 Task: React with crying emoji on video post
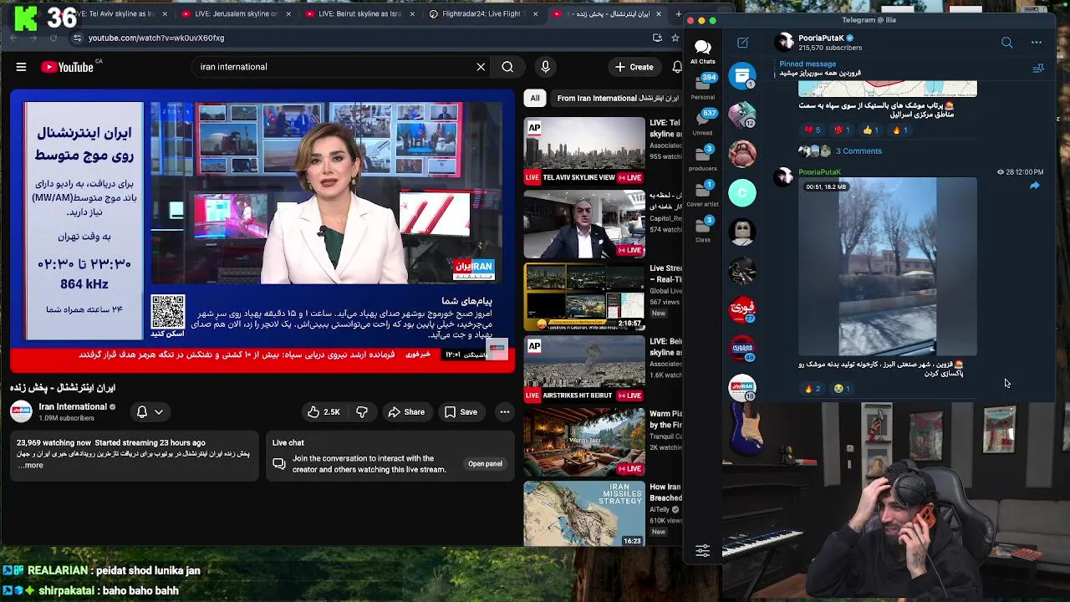(841, 389)
